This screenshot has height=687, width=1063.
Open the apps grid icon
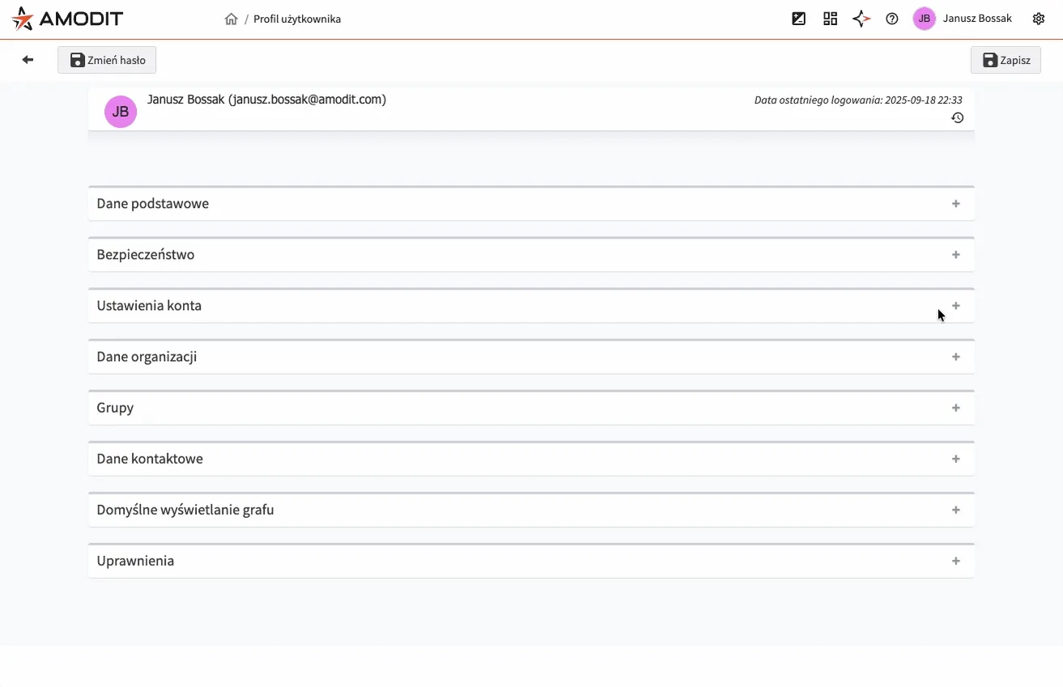coord(830,19)
